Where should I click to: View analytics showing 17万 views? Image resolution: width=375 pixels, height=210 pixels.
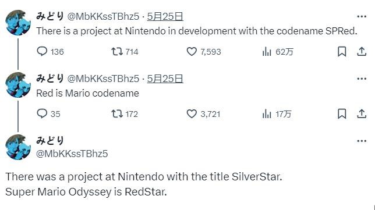267,113
